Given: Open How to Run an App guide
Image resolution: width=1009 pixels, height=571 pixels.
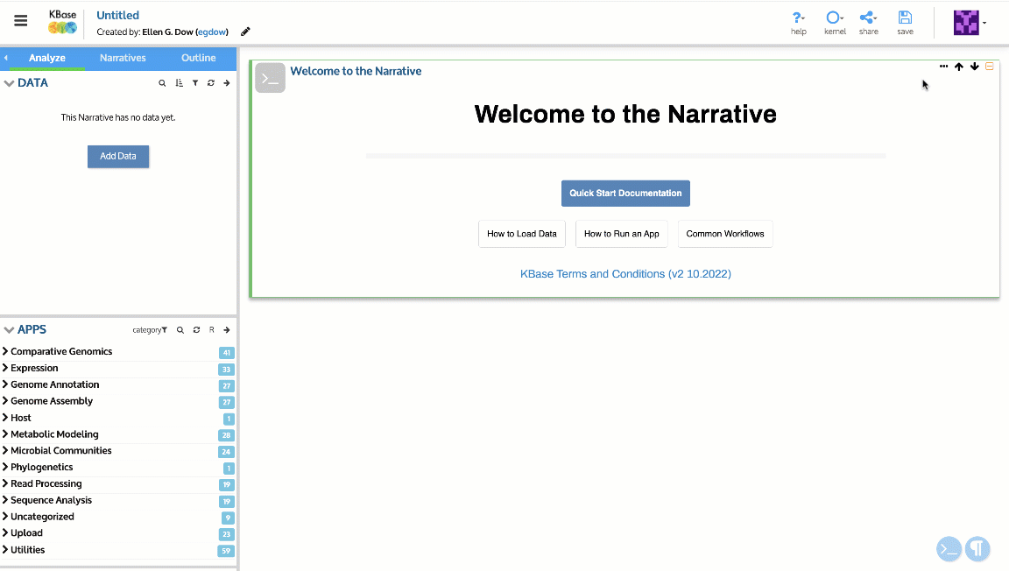Looking at the screenshot, I should 622,235.
